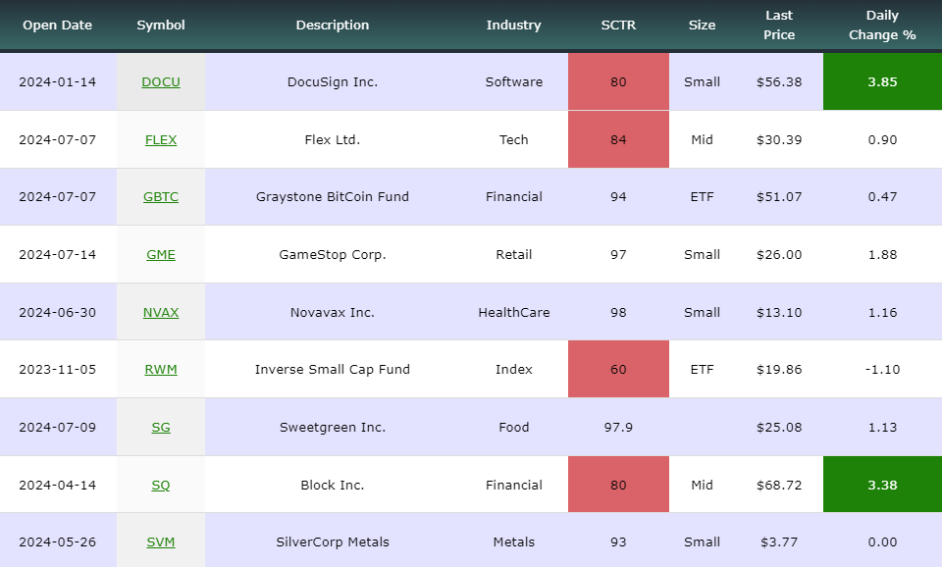The height and width of the screenshot is (567, 942).
Task: Select the Graystone BitCoin Fund description
Action: 333,196
